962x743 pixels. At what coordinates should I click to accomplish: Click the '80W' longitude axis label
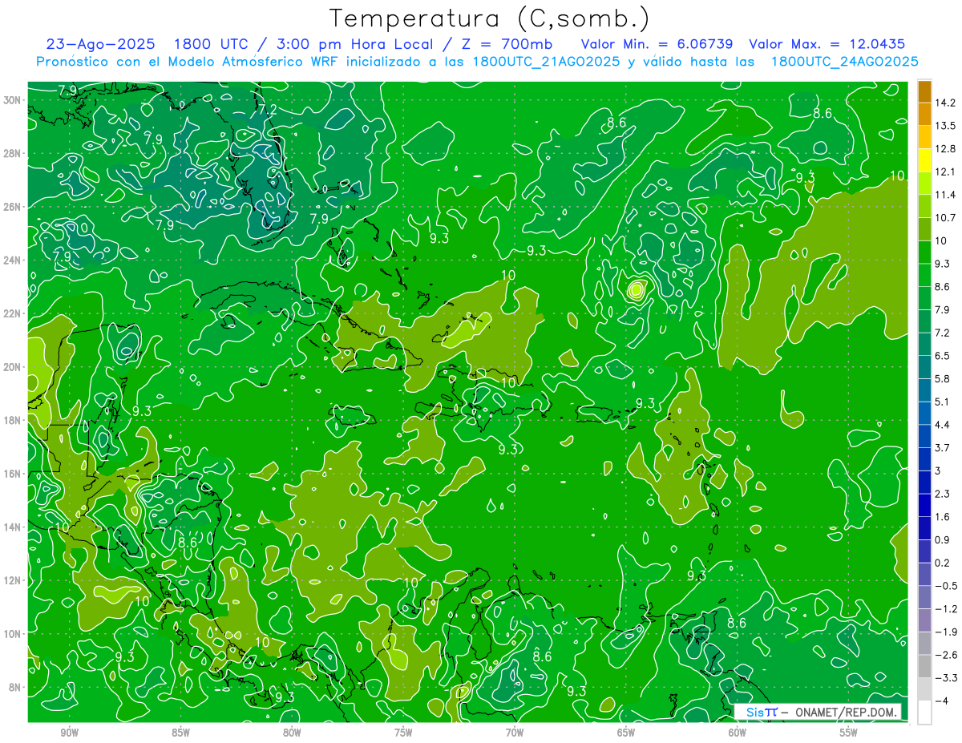[x=292, y=733]
